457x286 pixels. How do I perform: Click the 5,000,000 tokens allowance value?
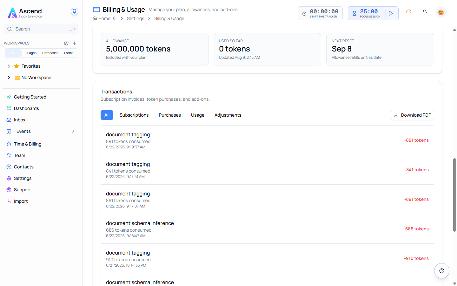tap(138, 49)
